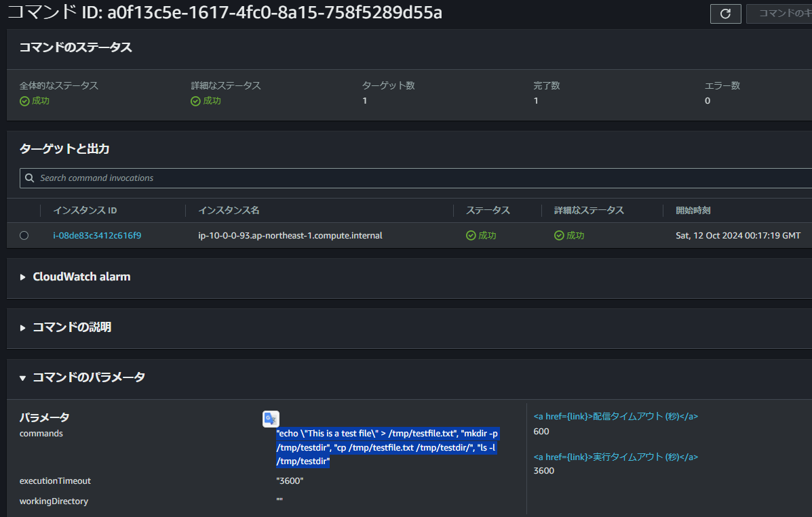Click the 開始時刻 column header
The height and width of the screenshot is (517, 812).
(x=693, y=211)
